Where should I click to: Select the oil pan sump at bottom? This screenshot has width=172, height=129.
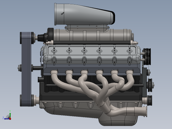(x=118, y=120)
